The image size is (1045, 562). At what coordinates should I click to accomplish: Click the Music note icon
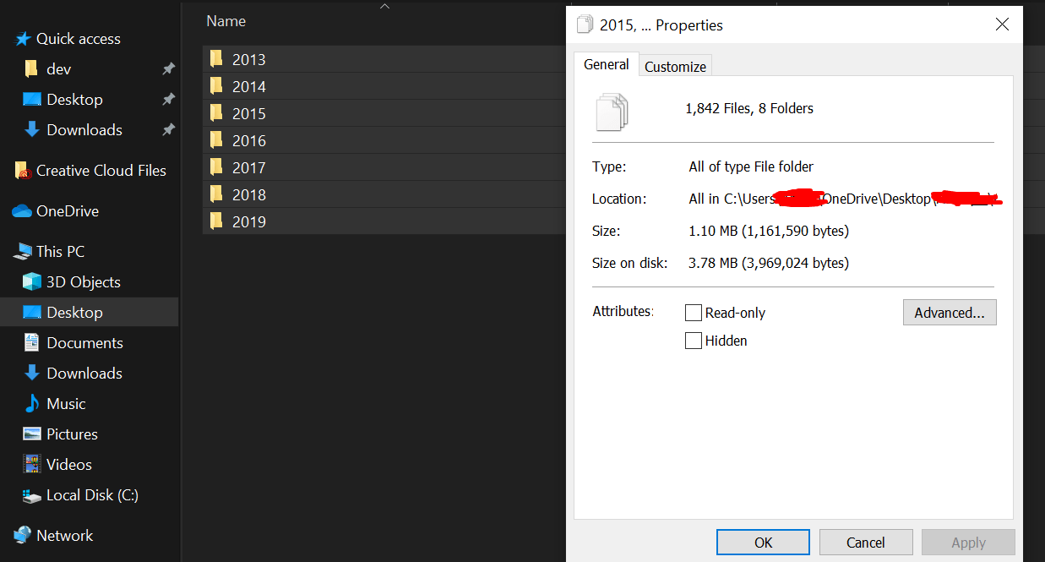click(32, 404)
